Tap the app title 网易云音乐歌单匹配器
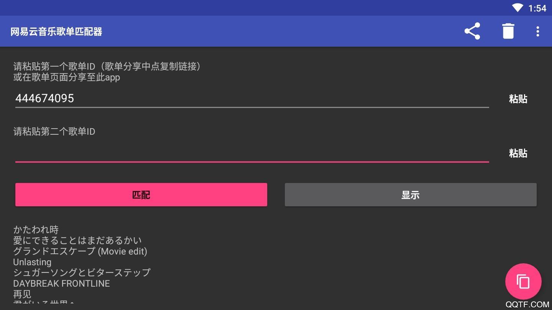Image resolution: width=552 pixels, height=310 pixels. [x=56, y=32]
